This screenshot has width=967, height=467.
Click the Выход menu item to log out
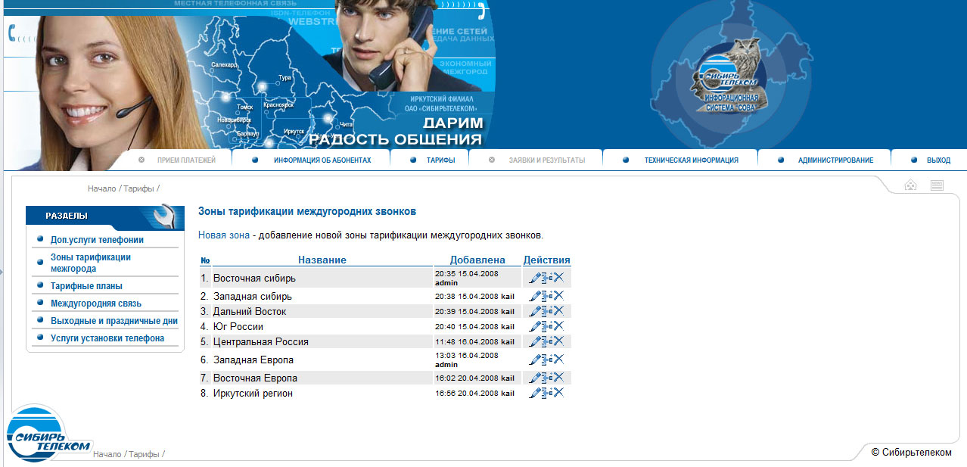pos(938,160)
